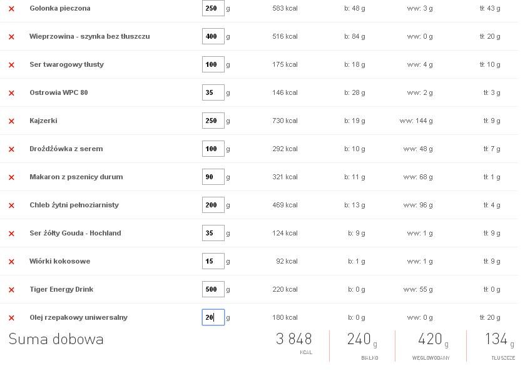Image resolution: width=525 pixels, height=376 pixels.
Task: Delete Ostrowia WPC 80 item
Action: point(11,93)
